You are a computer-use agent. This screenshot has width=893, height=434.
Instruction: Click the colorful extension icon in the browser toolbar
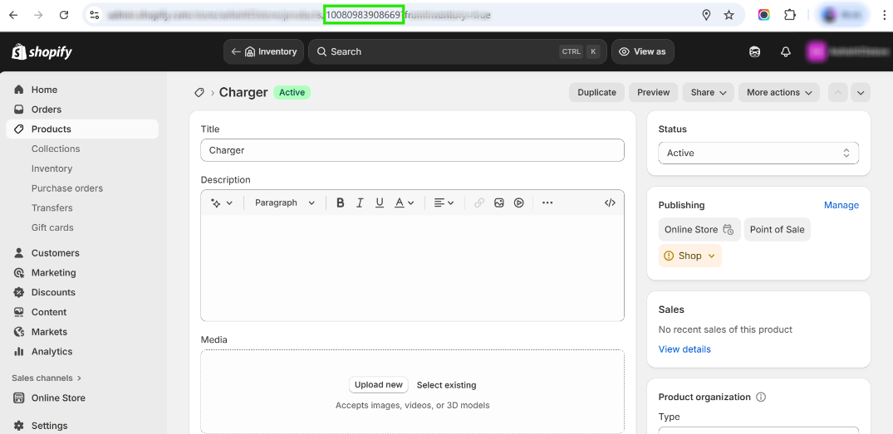click(763, 16)
